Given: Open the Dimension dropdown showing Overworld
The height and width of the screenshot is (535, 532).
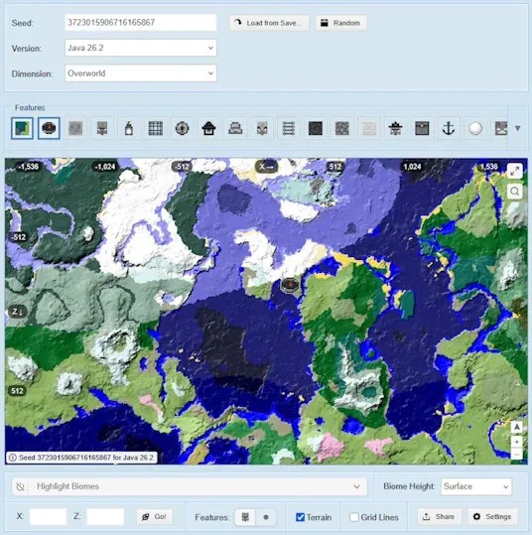Looking at the screenshot, I should [141, 73].
